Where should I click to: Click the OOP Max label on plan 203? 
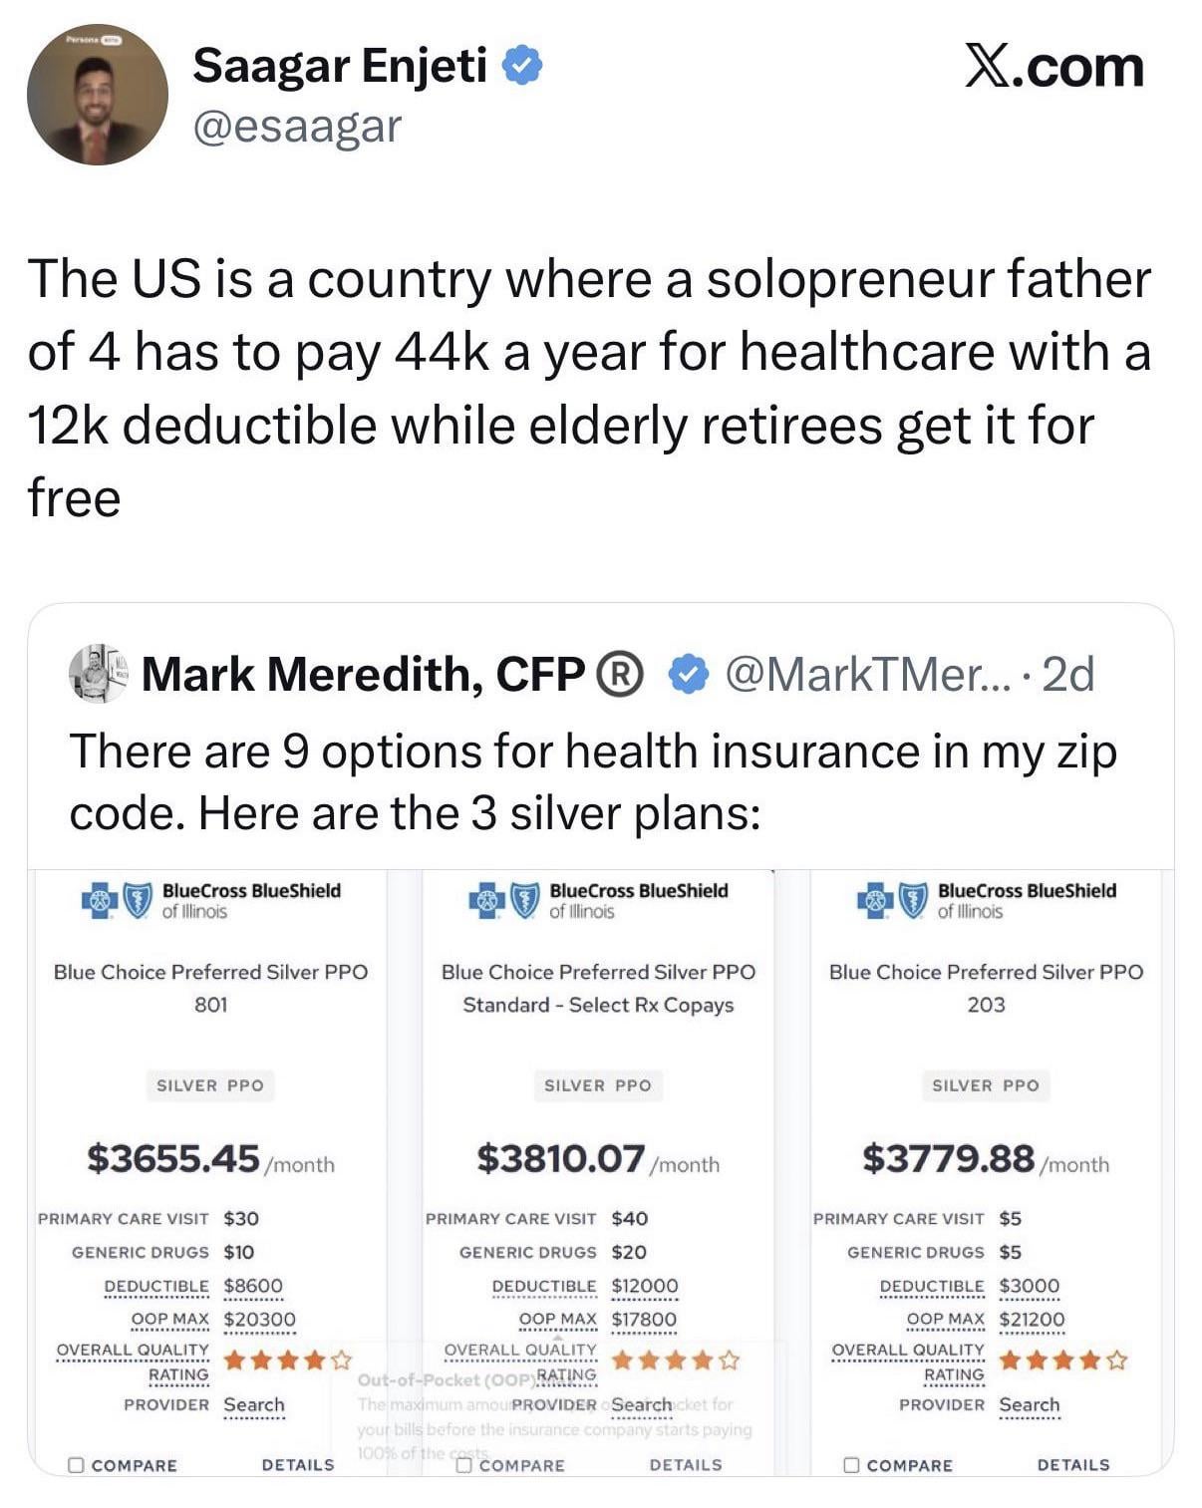pyautogui.click(x=945, y=1320)
